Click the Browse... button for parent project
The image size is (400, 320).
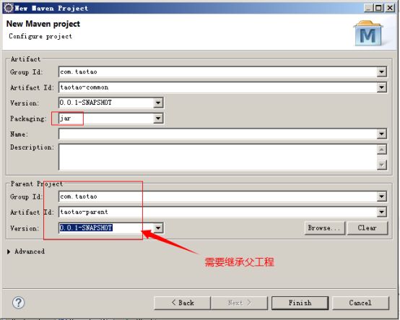325,228
